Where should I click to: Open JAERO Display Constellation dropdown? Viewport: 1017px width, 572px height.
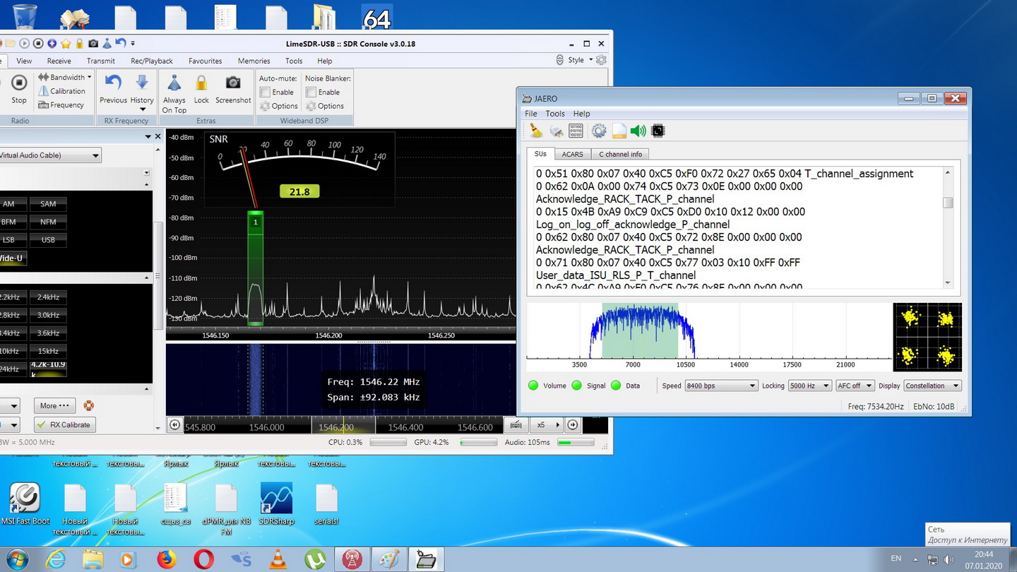(932, 386)
